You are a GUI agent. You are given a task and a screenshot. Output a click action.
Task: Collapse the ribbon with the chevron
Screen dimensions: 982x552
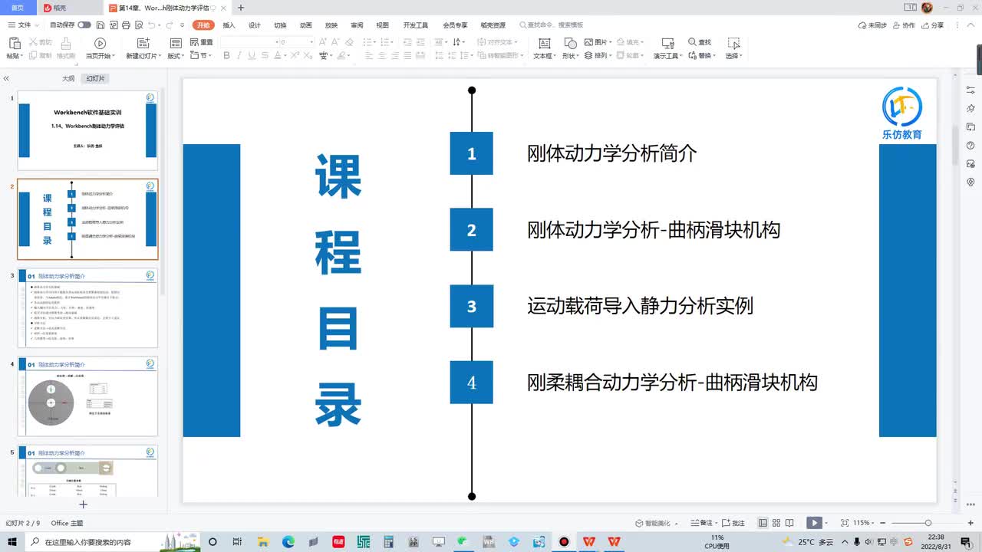click(x=970, y=25)
